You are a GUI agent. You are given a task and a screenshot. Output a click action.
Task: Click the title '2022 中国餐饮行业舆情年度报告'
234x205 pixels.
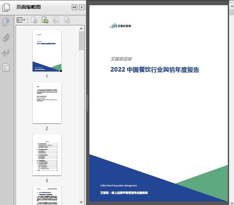(x=155, y=70)
